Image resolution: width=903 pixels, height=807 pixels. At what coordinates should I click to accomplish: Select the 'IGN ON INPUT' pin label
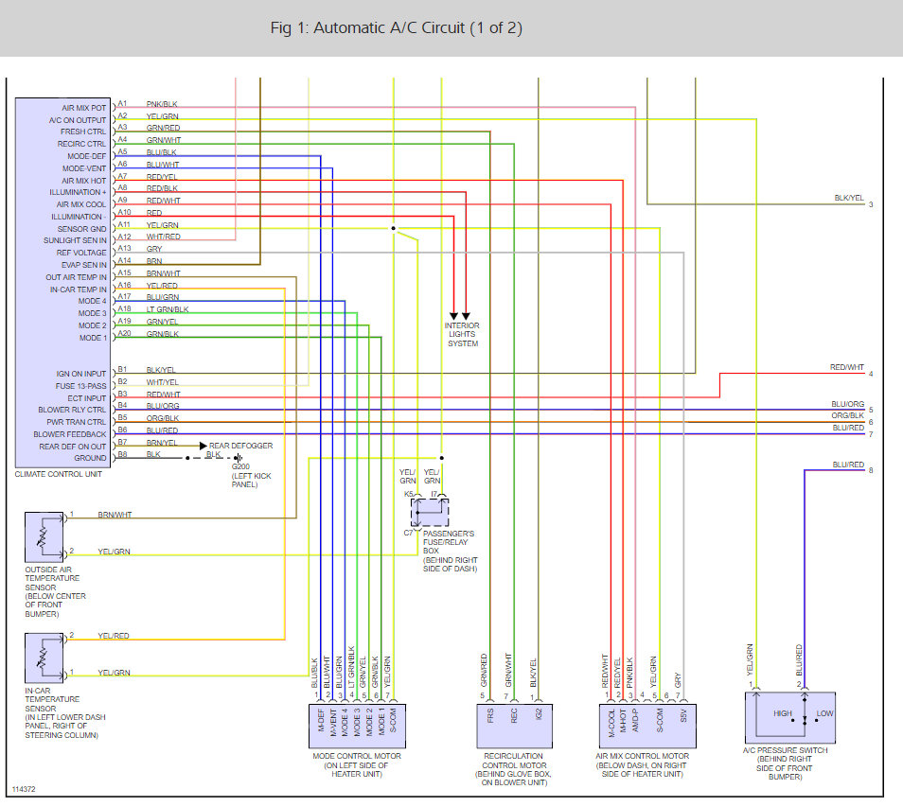(x=81, y=374)
